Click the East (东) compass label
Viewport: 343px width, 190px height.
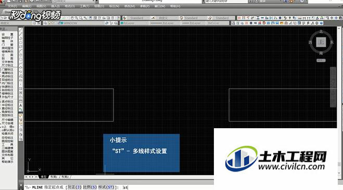[x=332, y=43]
